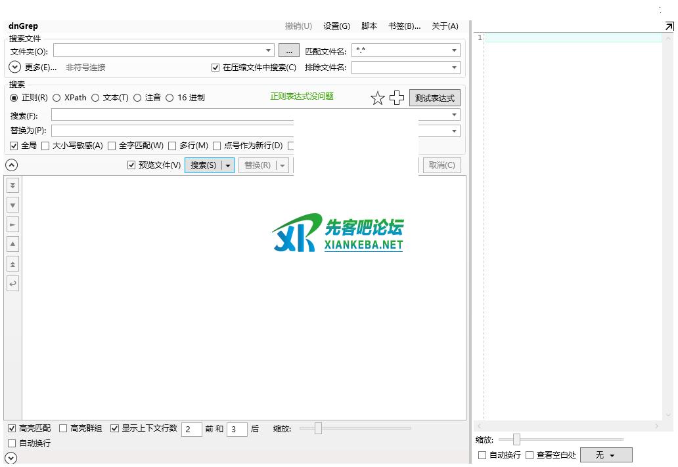
Task: Click the single up arrow in results sidebar
Action: click(12, 245)
